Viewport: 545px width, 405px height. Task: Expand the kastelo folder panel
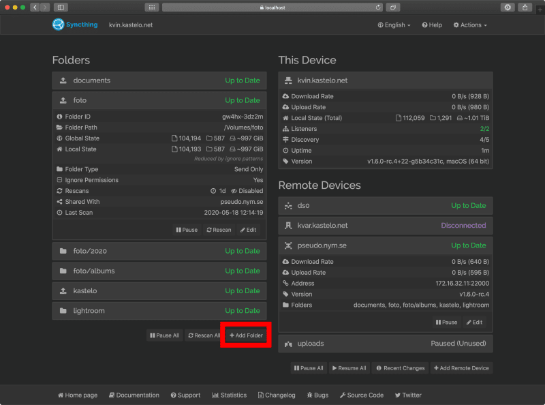(x=159, y=290)
